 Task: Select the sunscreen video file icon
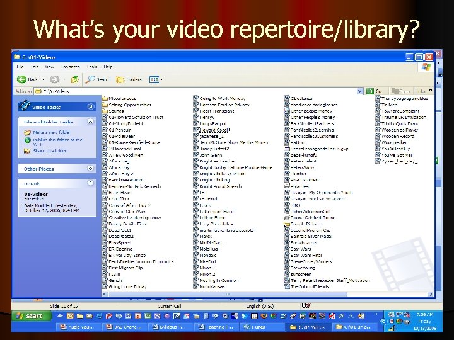[287, 274]
